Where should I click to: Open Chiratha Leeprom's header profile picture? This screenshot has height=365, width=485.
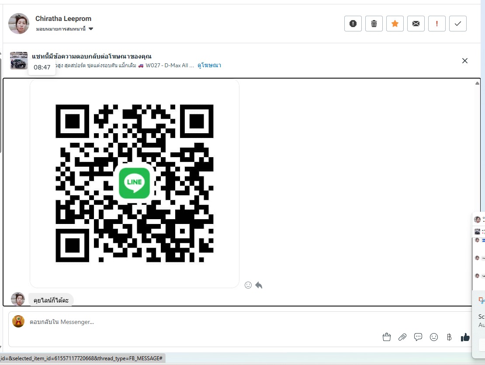click(x=19, y=24)
